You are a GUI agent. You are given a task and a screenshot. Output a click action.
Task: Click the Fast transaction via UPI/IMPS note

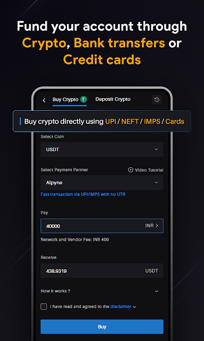83,194
